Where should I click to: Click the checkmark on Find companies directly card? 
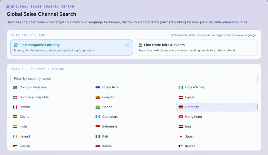(127, 45)
